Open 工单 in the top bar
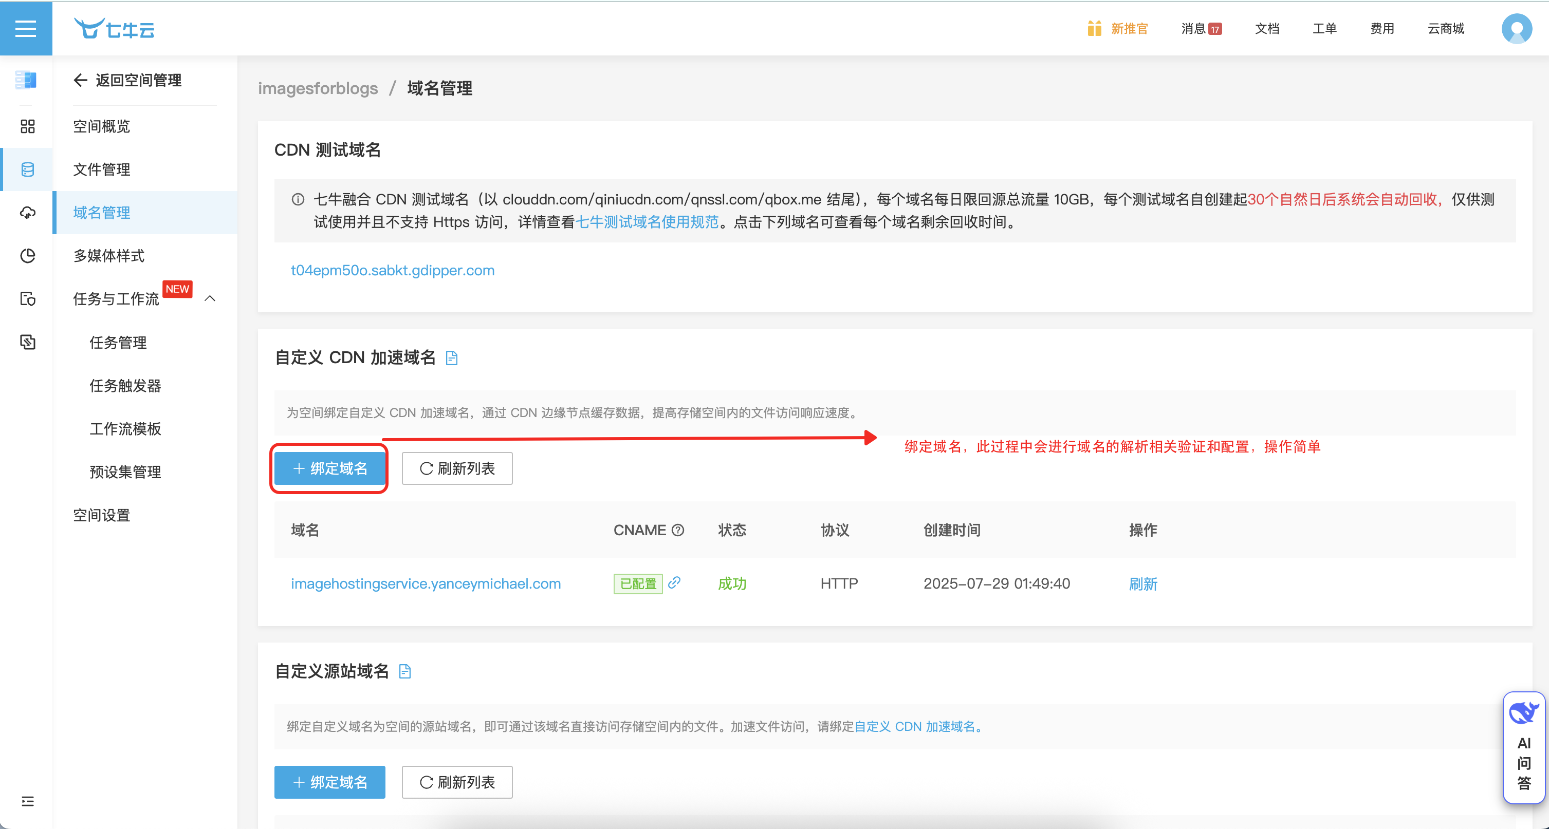 click(1324, 28)
